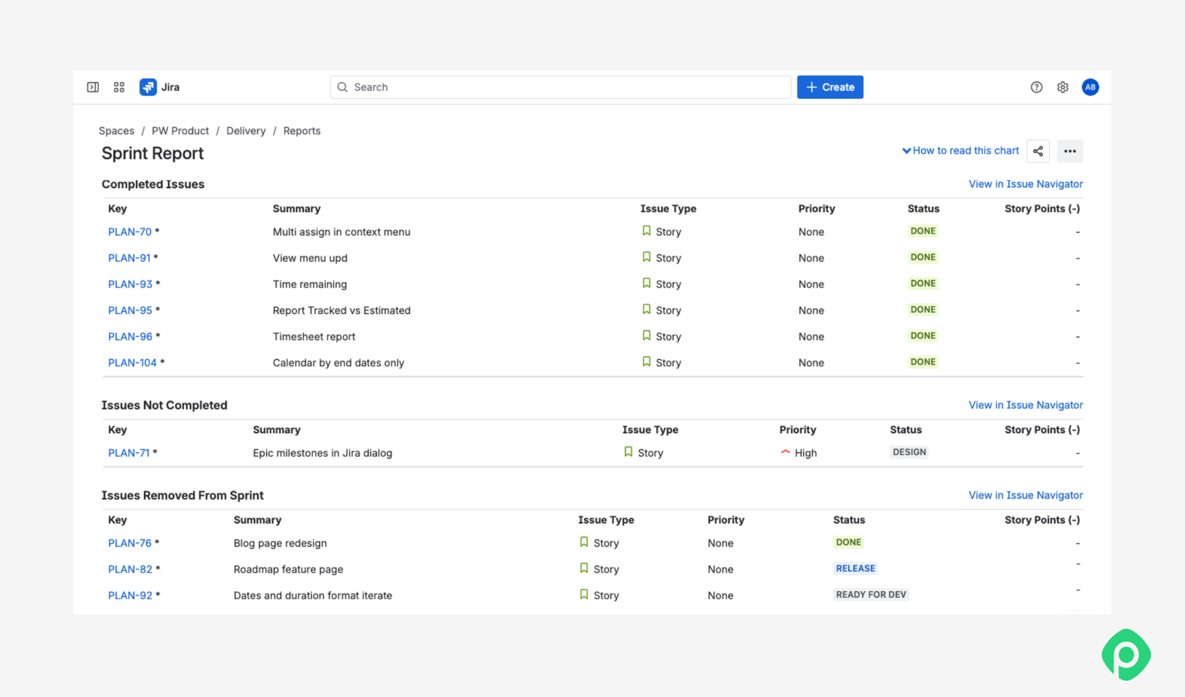Open the settings gear icon
This screenshot has width=1185, height=697.
click(x=1063, y=87)
